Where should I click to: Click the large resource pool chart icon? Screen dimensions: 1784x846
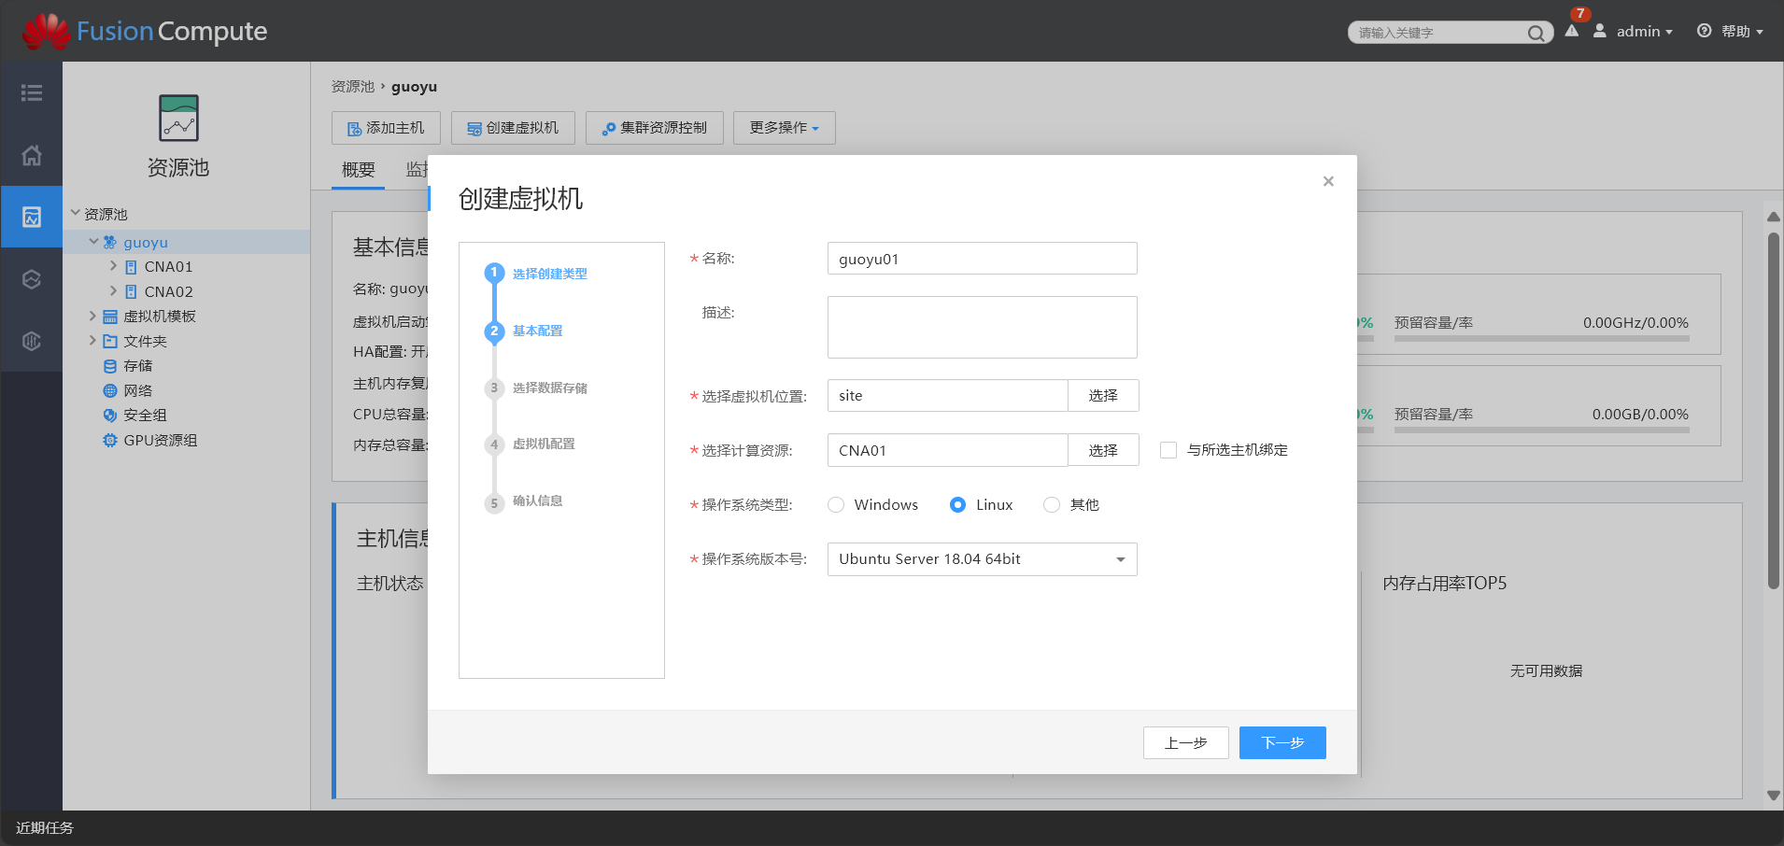click(x=178, y=118)
